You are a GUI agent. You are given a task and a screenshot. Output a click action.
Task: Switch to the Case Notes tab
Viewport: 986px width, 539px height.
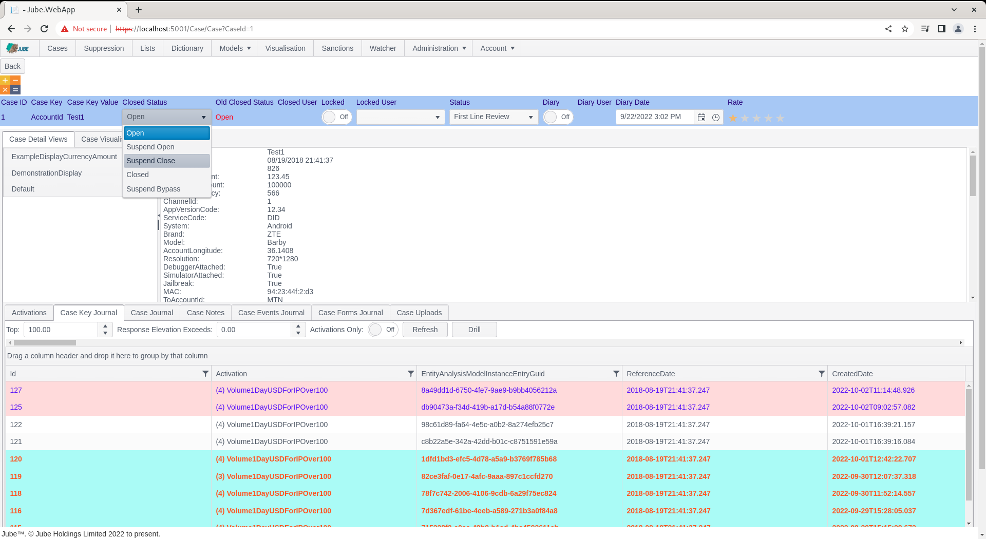205,313
